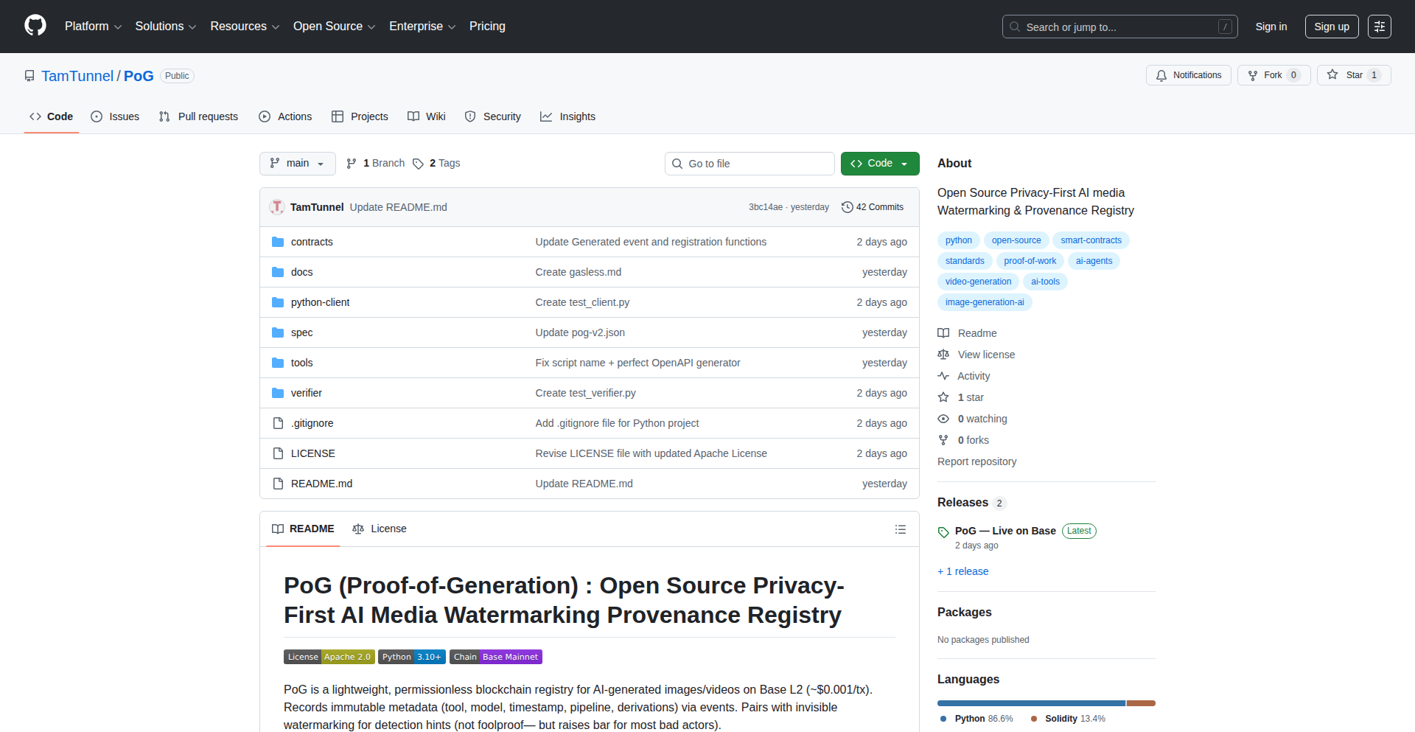Viewport: 1415px width, 732px height.
Task: Click the Python segment of languages bar
Action: pyautogui.click(x=1030, y=703)
